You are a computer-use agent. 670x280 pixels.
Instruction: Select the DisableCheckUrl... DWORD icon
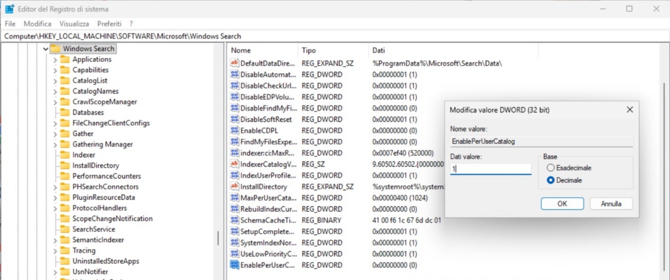[234, 85]
